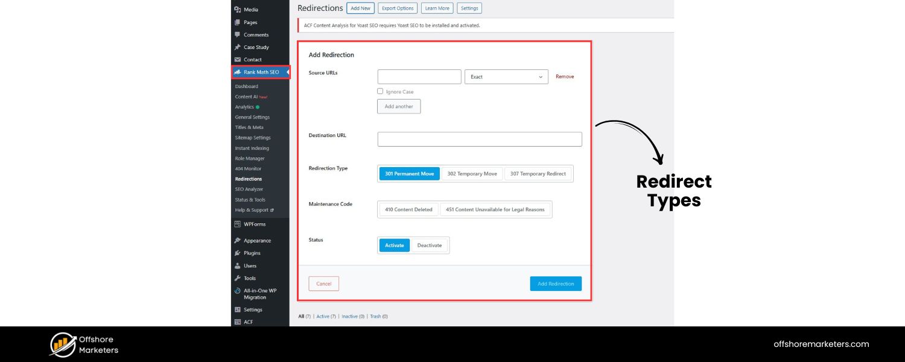Open the Appearance brush icon
Image resolution: width=905 pixels, height=362 pixels.
click(238, 240)
